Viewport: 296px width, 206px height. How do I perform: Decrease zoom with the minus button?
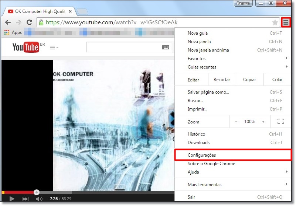point(236,122)
